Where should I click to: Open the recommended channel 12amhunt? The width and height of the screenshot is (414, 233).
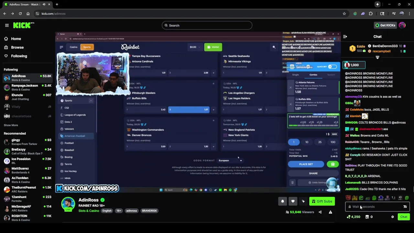tap(27, 199)
